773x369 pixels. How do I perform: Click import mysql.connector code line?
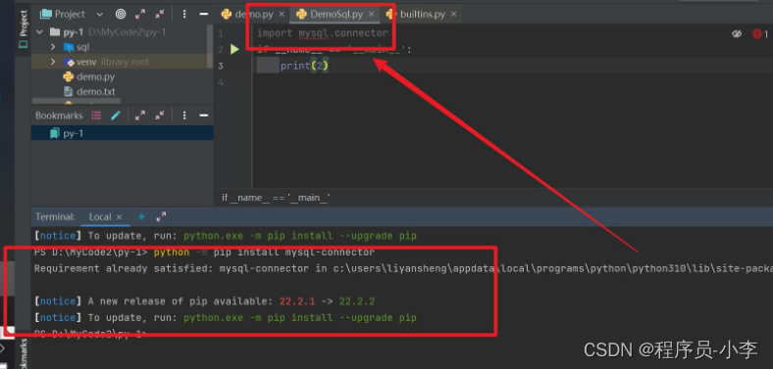[323, 33]
